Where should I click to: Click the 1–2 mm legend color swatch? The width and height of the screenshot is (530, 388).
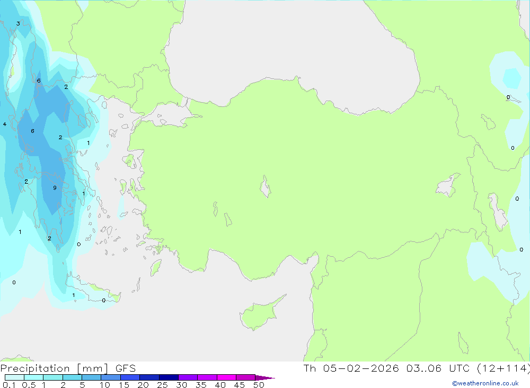pos(53,377)
